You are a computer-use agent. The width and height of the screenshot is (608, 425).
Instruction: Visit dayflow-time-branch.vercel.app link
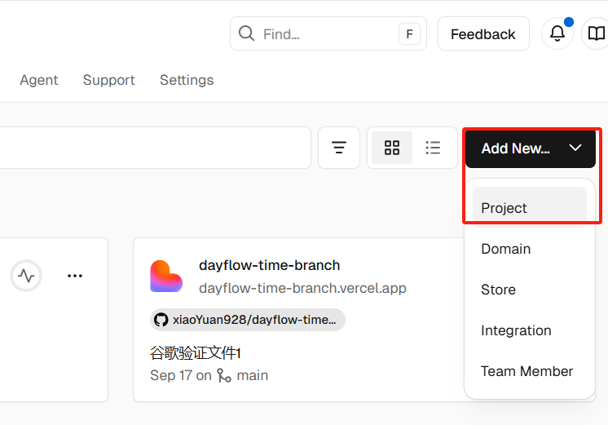pyautogui.click(x=302, y=289)
